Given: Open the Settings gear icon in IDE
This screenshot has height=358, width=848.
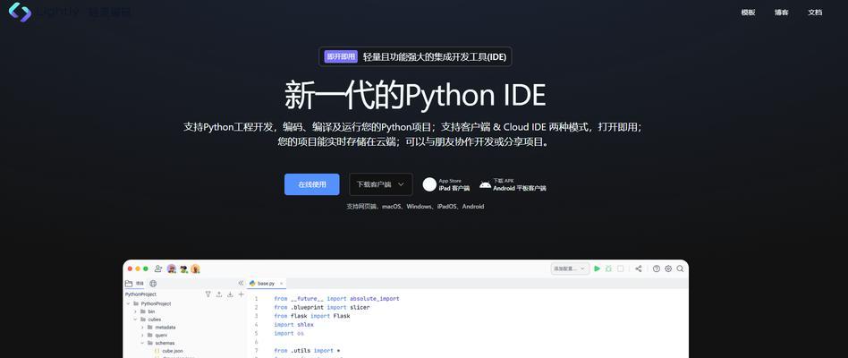Looking at the screenshot, I should pyautogui.click(x=668, y=268).
